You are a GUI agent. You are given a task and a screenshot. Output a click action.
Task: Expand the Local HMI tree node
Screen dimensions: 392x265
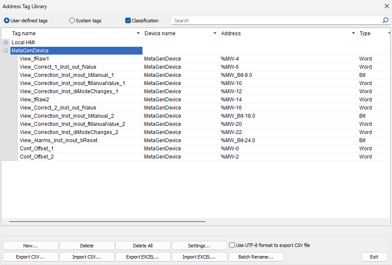pos(6,43)
